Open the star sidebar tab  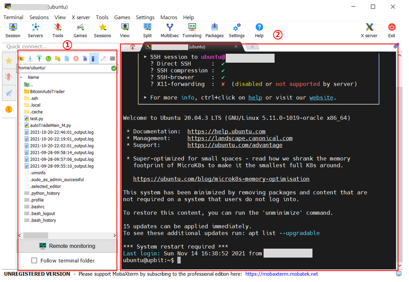pyautogui.click(x=9, y=61)
